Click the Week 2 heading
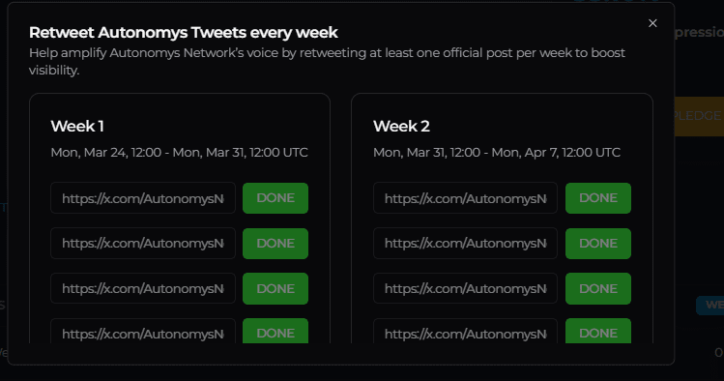 (401, 126)
